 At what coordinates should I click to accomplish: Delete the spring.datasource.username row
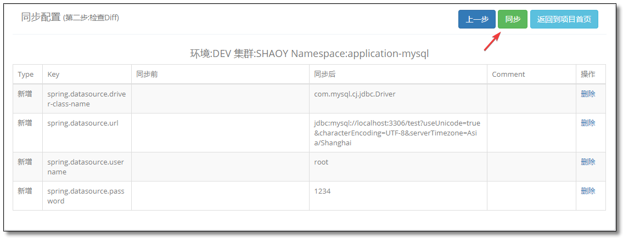click(588, 162)
